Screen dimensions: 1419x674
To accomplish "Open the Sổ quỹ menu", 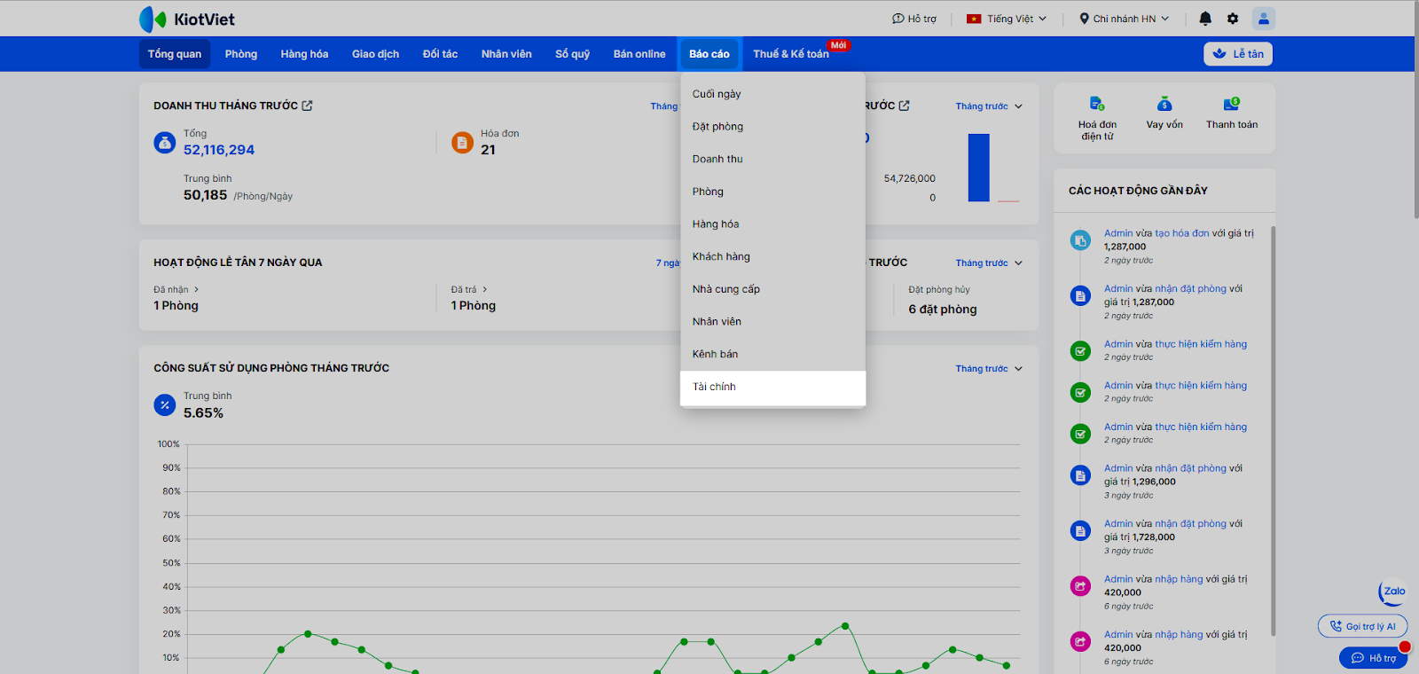I will click(x=573, y=54).
